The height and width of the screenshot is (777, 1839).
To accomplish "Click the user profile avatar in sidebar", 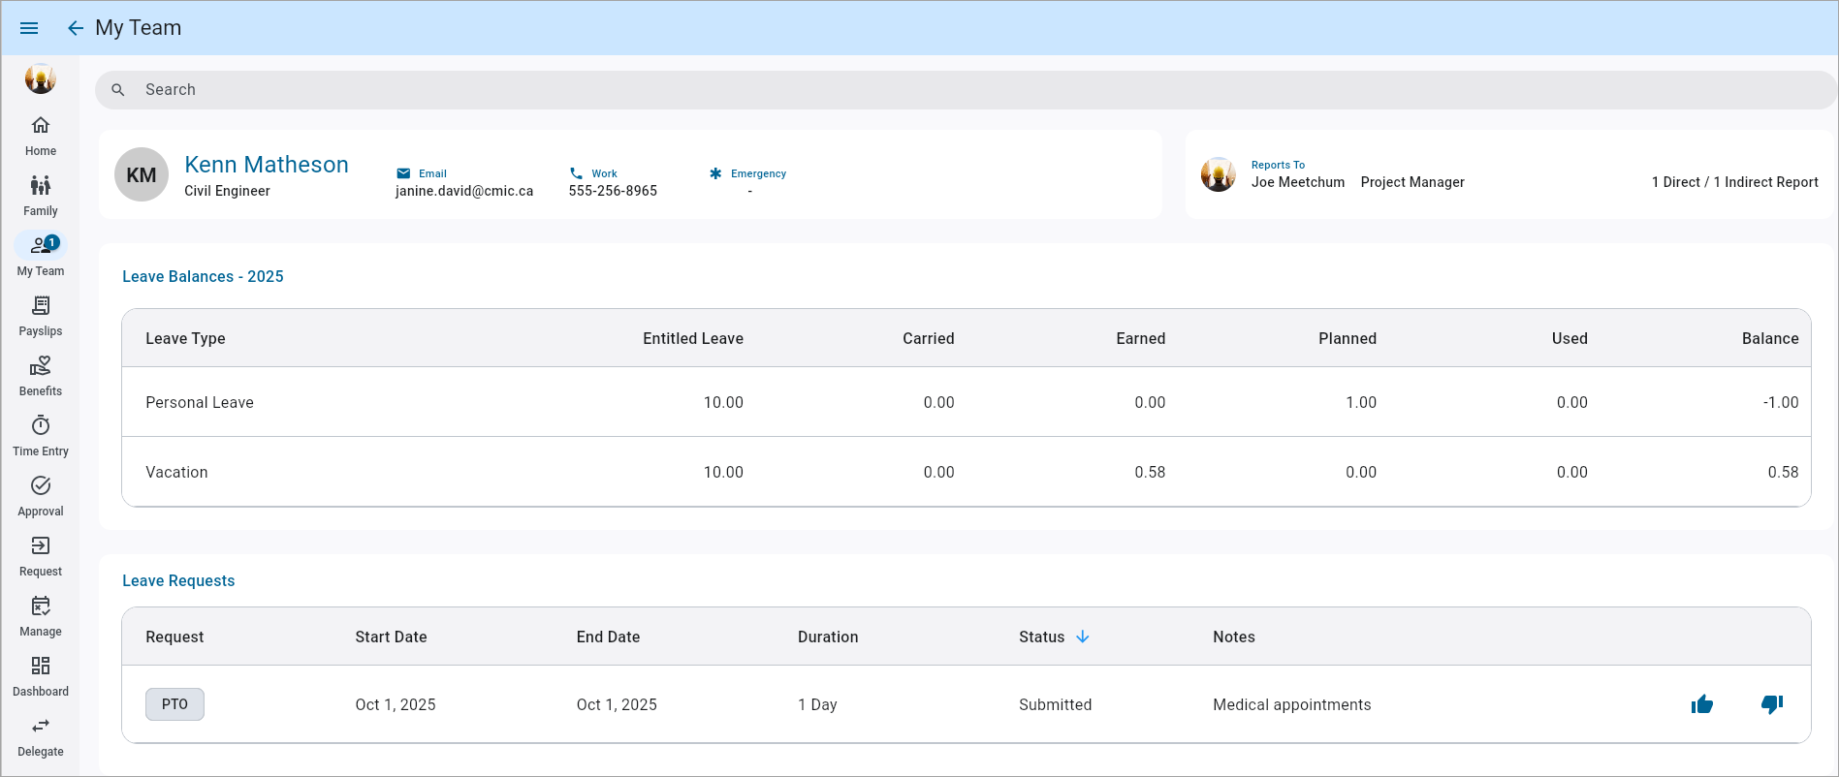I will 41,78.
